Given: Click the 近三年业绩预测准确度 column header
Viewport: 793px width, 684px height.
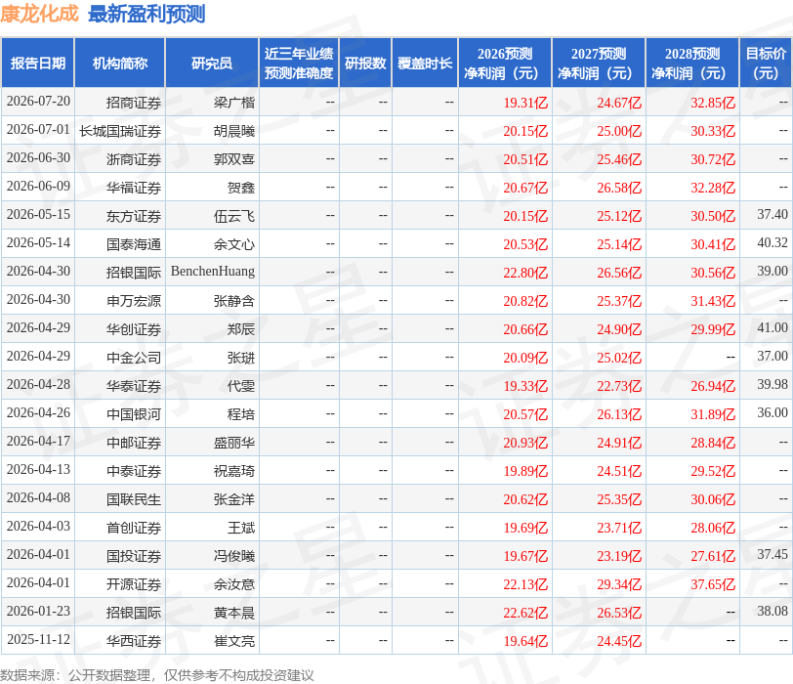Looking at the screenshot, I should click(299, 63).
